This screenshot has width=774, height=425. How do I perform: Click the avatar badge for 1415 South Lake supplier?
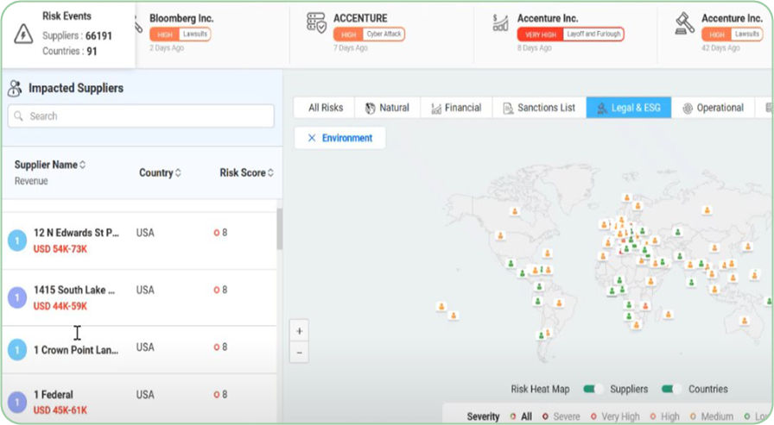(17, 298)
